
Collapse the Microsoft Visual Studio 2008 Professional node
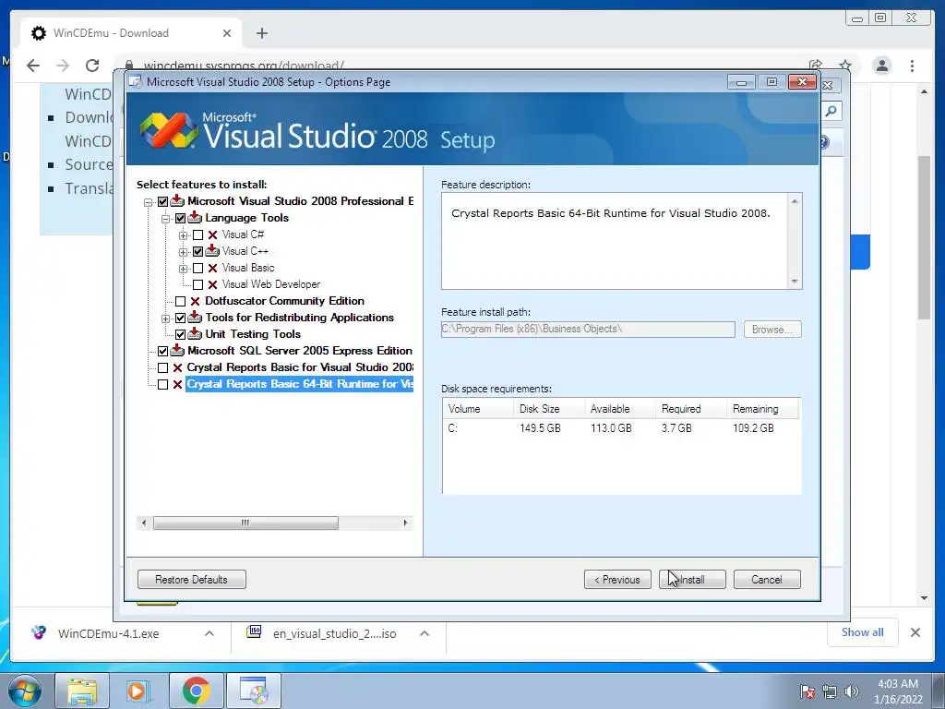[149, 202]
